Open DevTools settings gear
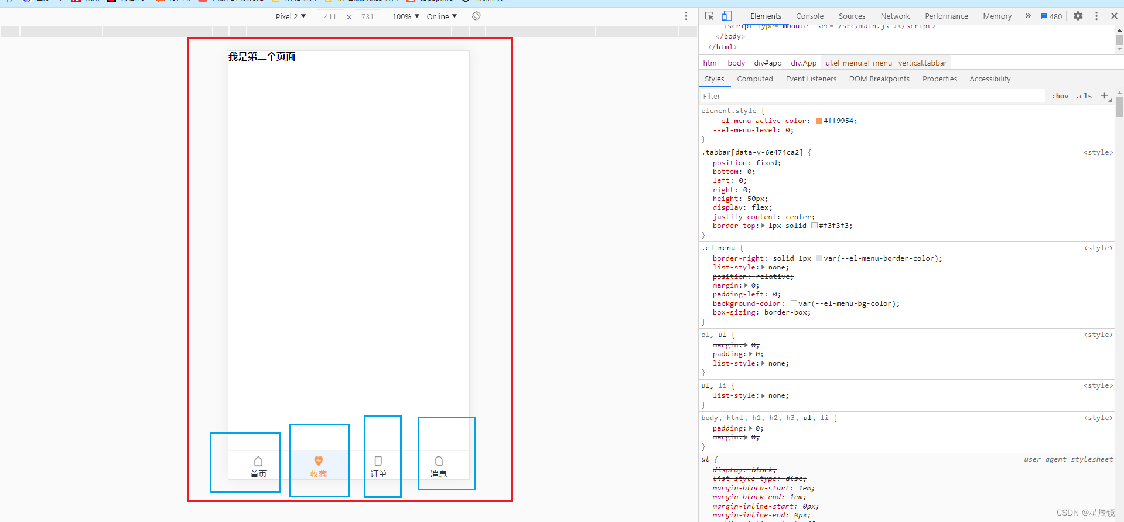Image resolution: width=1124 pixels, height=522 pixels. pos(1078,16)
